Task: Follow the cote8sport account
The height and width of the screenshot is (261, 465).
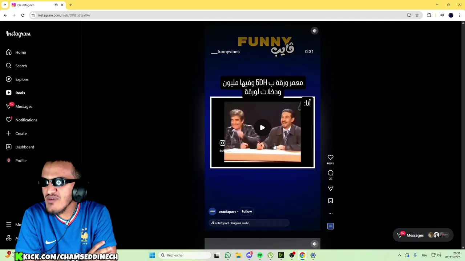Action: click(247, 212)
